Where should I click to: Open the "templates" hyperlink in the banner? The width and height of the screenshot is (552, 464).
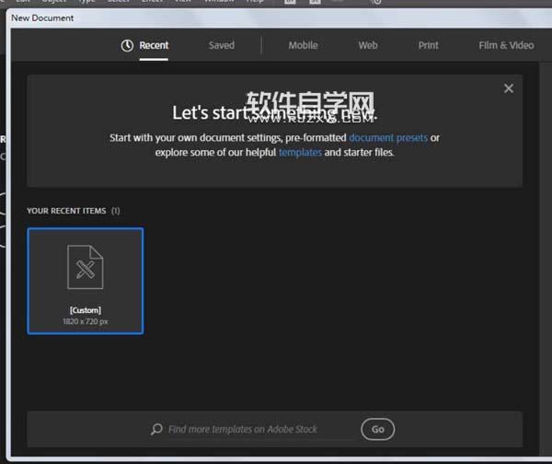(300, 153)
